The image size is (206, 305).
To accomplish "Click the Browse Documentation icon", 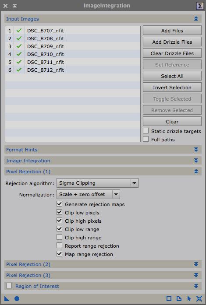I will pyautogui.click(x=179, y=298).
